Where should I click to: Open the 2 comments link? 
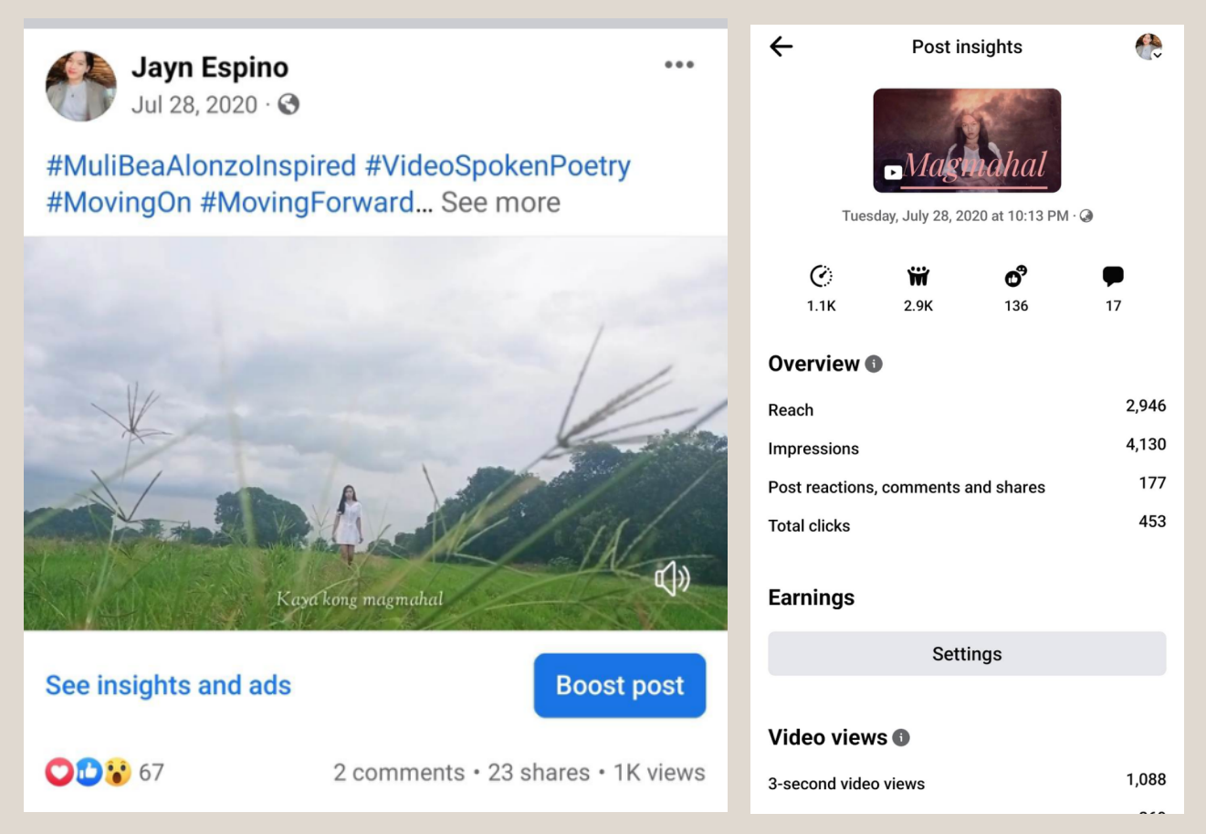[399, 773]
